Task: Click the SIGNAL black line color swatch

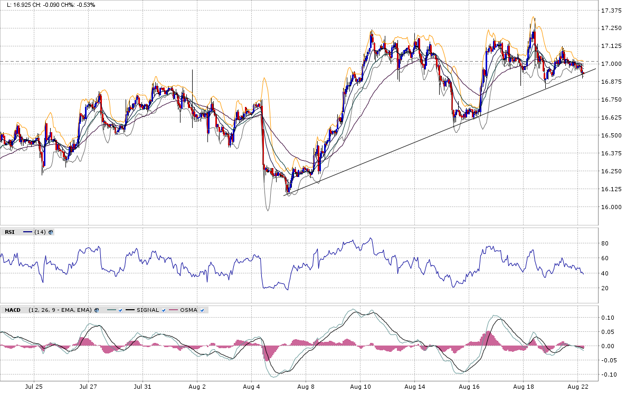Action: click(x=130, y=310)
